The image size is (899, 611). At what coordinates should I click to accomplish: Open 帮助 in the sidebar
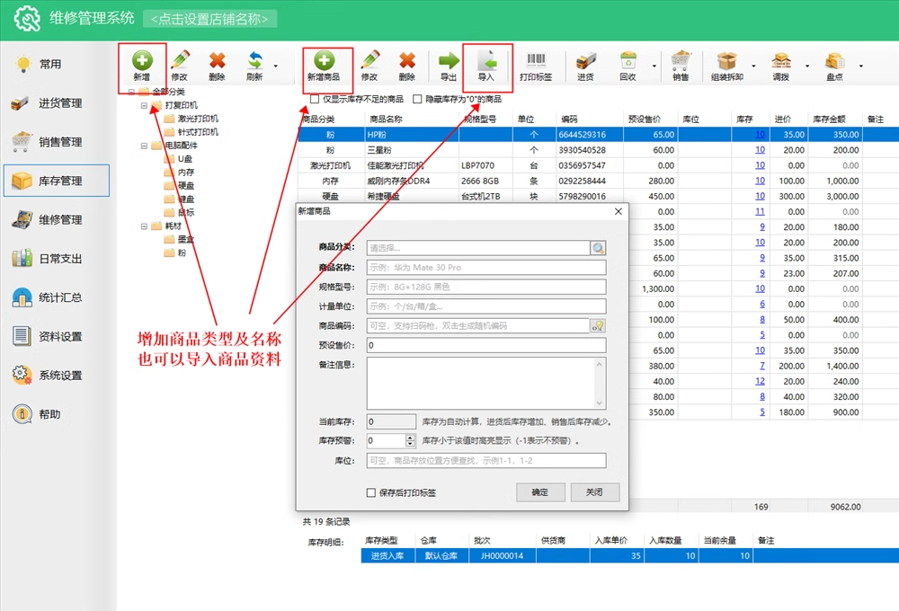point(56,414)
